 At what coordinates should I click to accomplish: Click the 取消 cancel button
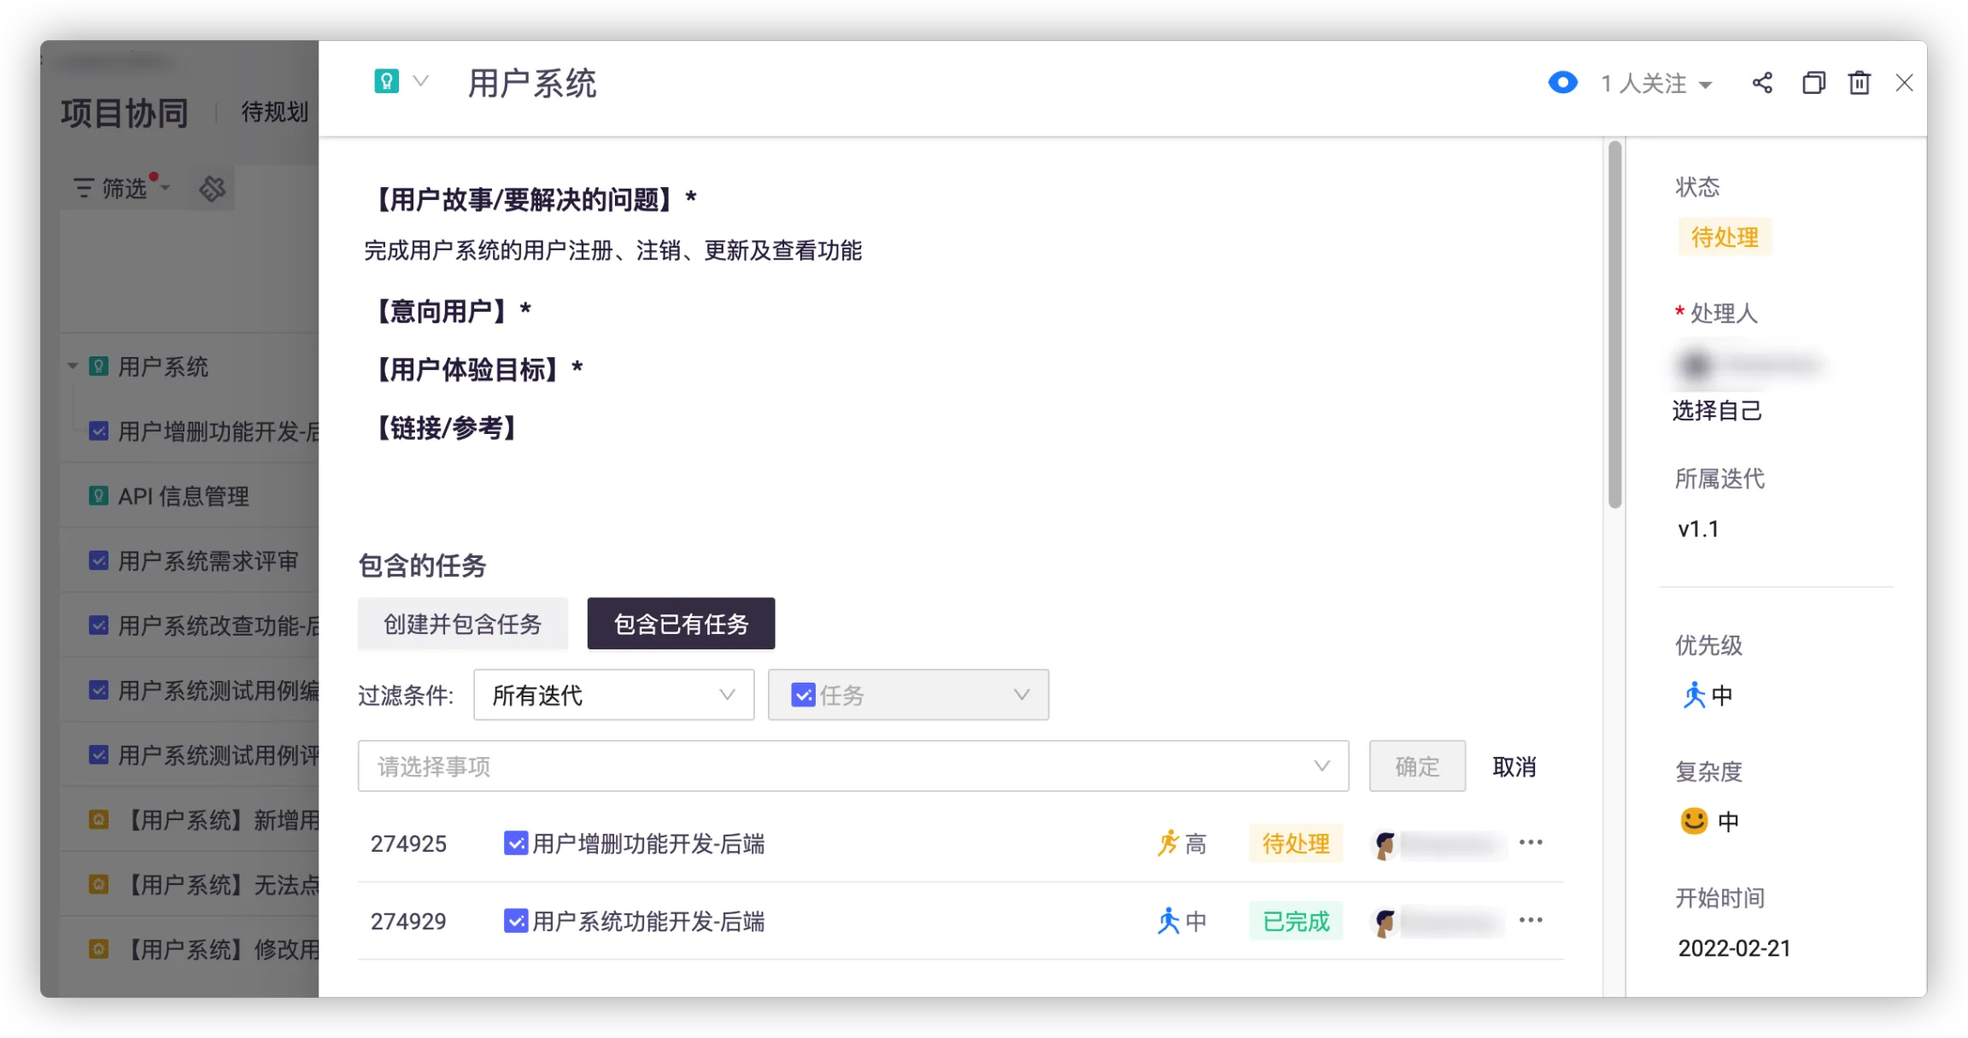coord(1514,767)
